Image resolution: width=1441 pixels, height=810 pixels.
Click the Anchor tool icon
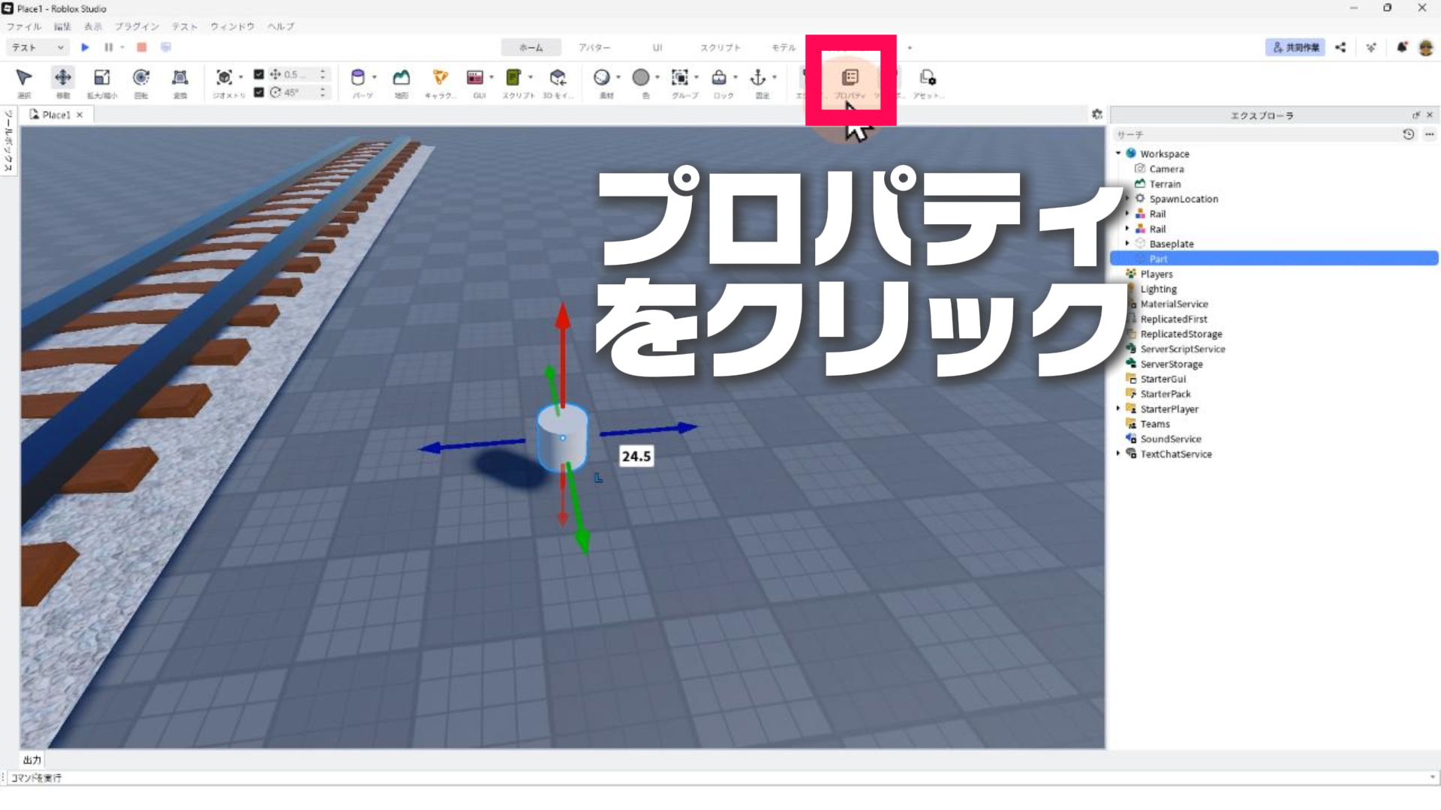click(x=758, y=78)
